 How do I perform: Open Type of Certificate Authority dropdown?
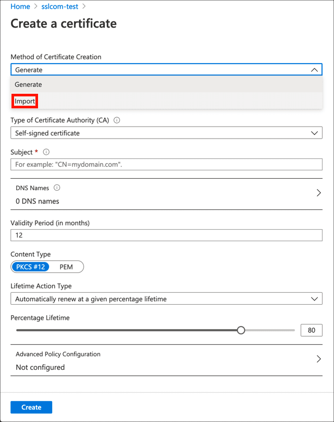pos(166,133)
